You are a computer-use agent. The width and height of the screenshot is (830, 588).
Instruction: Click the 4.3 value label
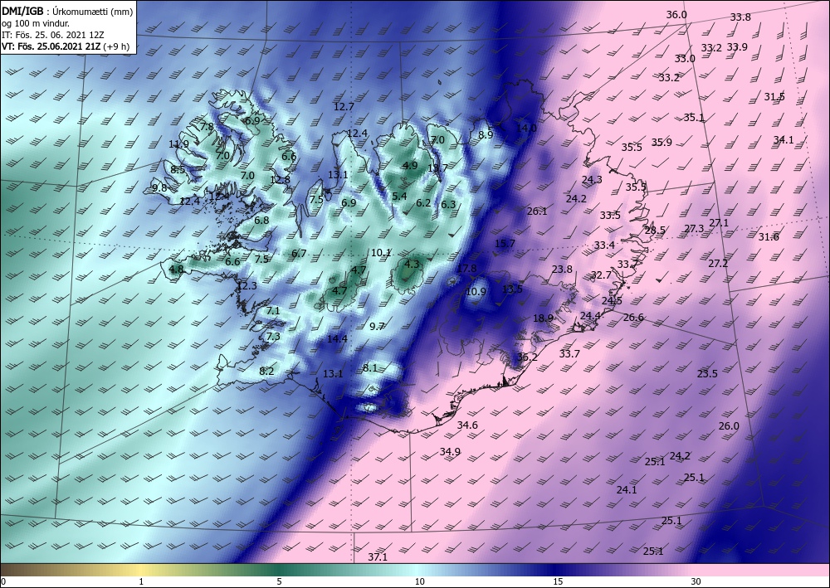click(x=412, y=265)
